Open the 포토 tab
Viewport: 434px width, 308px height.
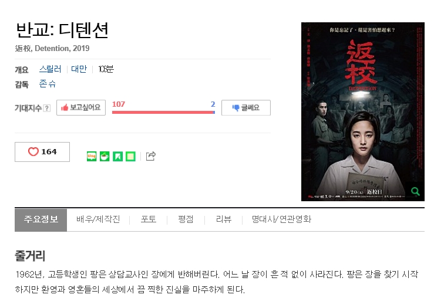click(x=149, y=219)
